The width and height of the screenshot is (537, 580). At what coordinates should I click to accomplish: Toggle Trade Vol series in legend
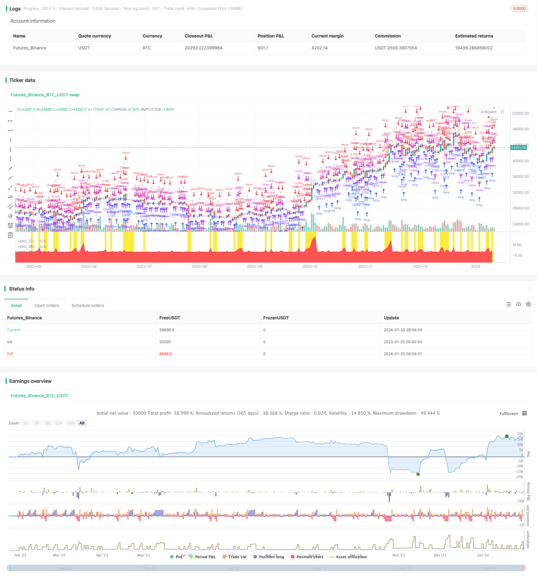click(234, 557)
